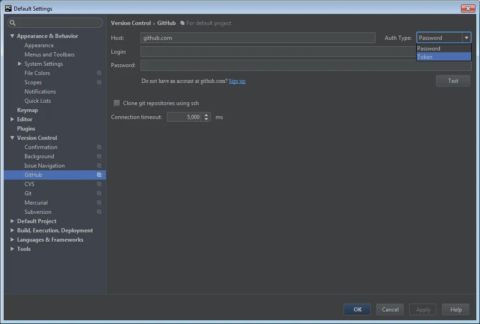Collapse the Version Control section
The image size is (480, 324).
(12, 138)
